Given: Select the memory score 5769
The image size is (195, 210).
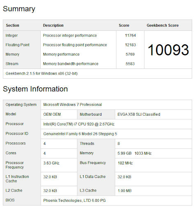Looking at the screenshot, I should tap(130, 55).
